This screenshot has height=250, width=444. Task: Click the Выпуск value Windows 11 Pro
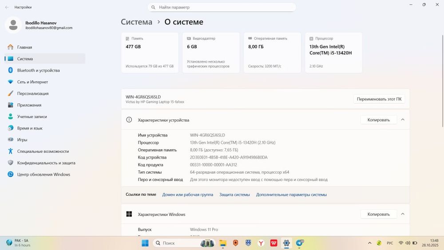[204, 229]
